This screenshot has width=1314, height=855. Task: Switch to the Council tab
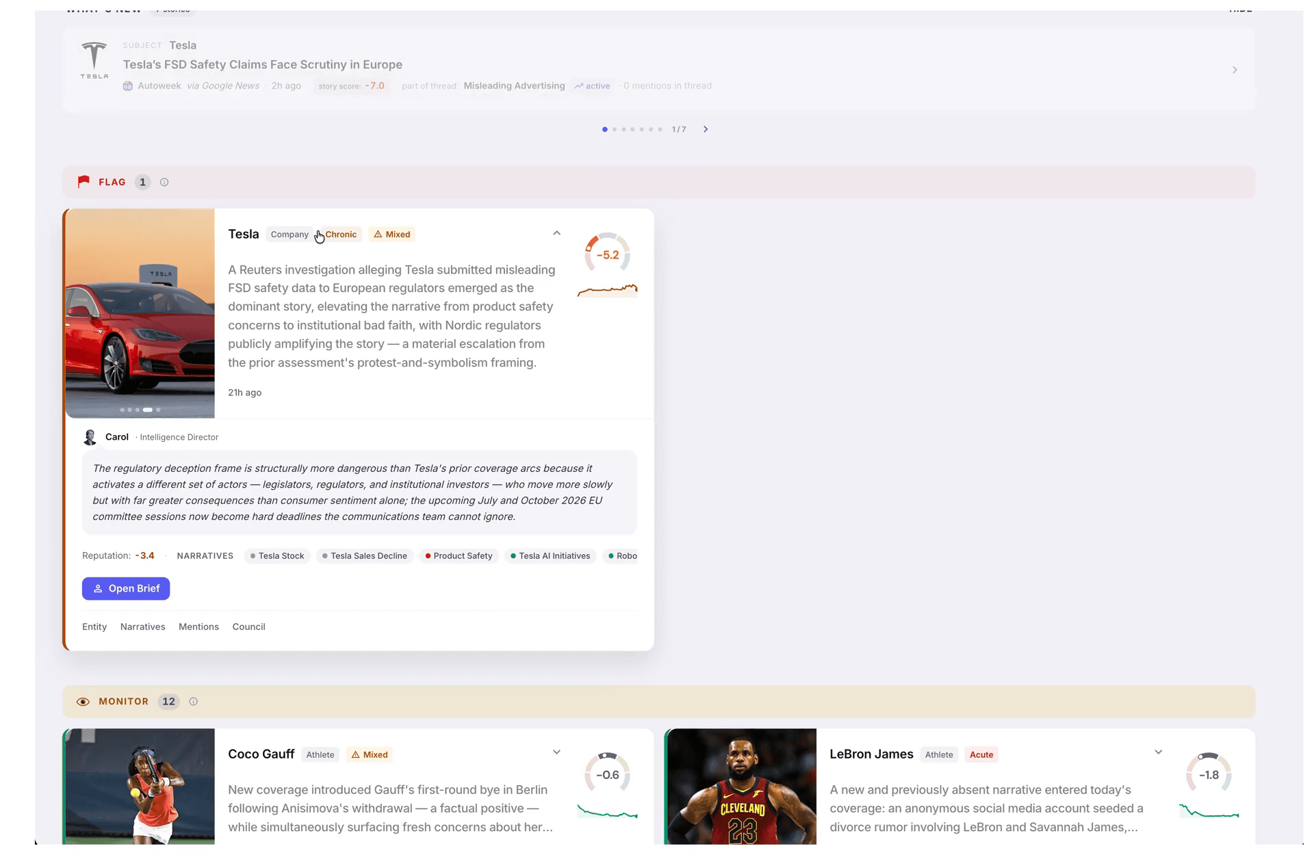[x=248, y=627]
